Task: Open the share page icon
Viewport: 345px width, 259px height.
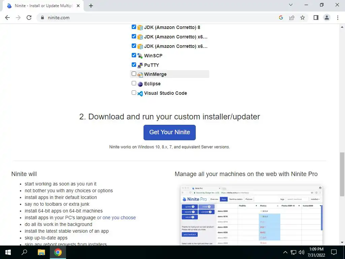Action: 292,18
